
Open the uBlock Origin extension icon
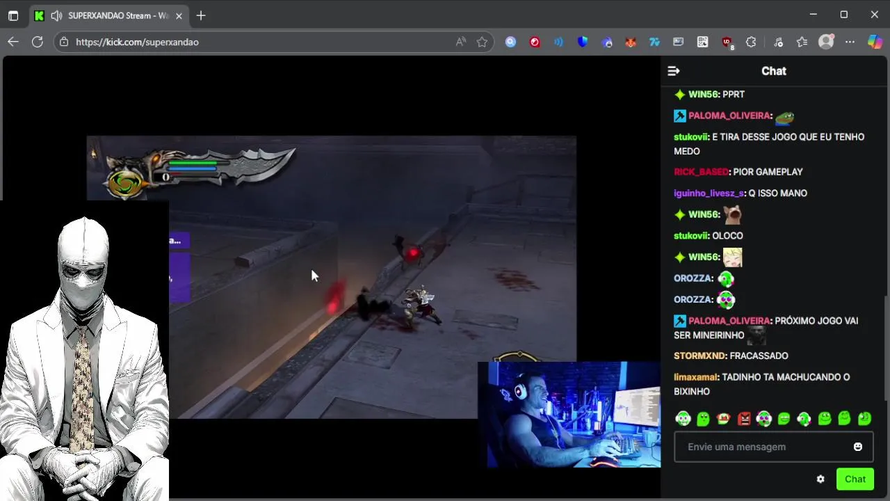pos(727,42)
